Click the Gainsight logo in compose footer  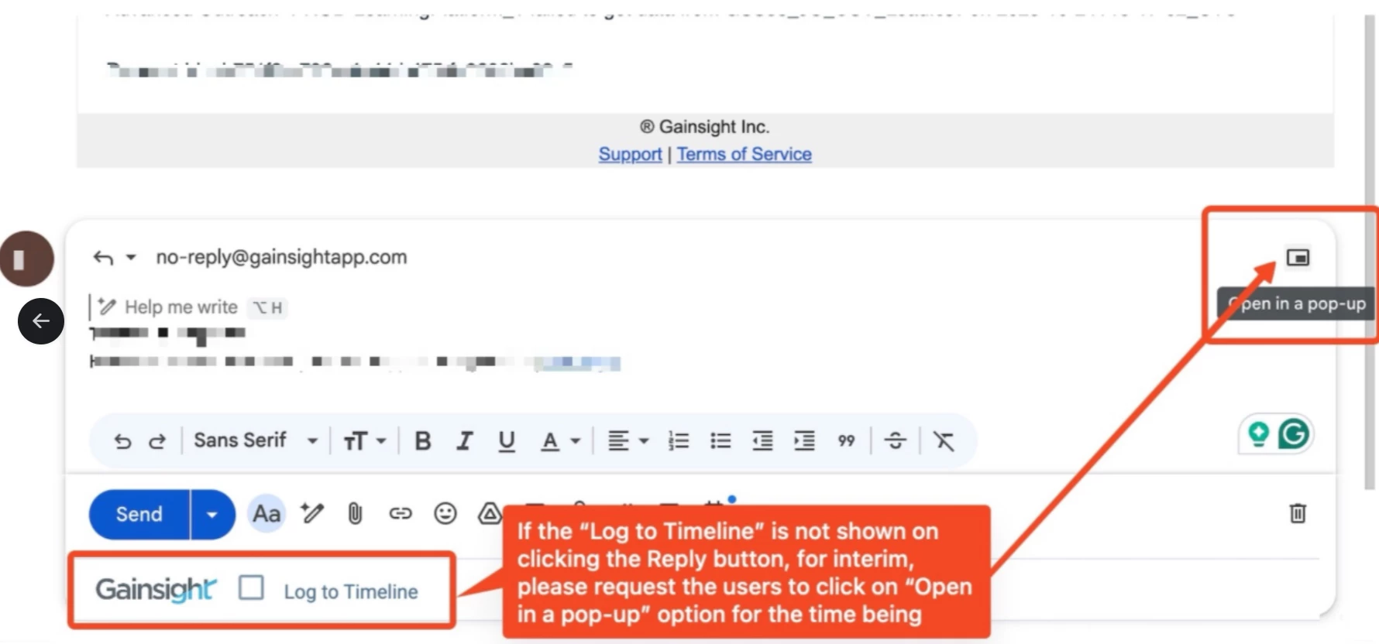click(x=156, y=590)
